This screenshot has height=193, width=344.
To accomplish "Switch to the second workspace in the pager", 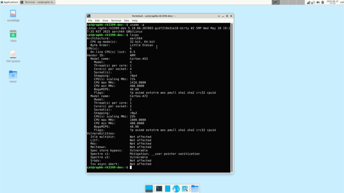I will coord(284,2).
